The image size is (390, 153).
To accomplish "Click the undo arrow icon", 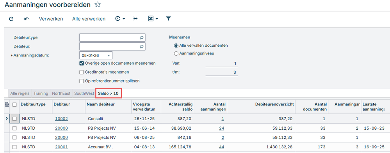I will pyautogui.click(x=27, y=19).
